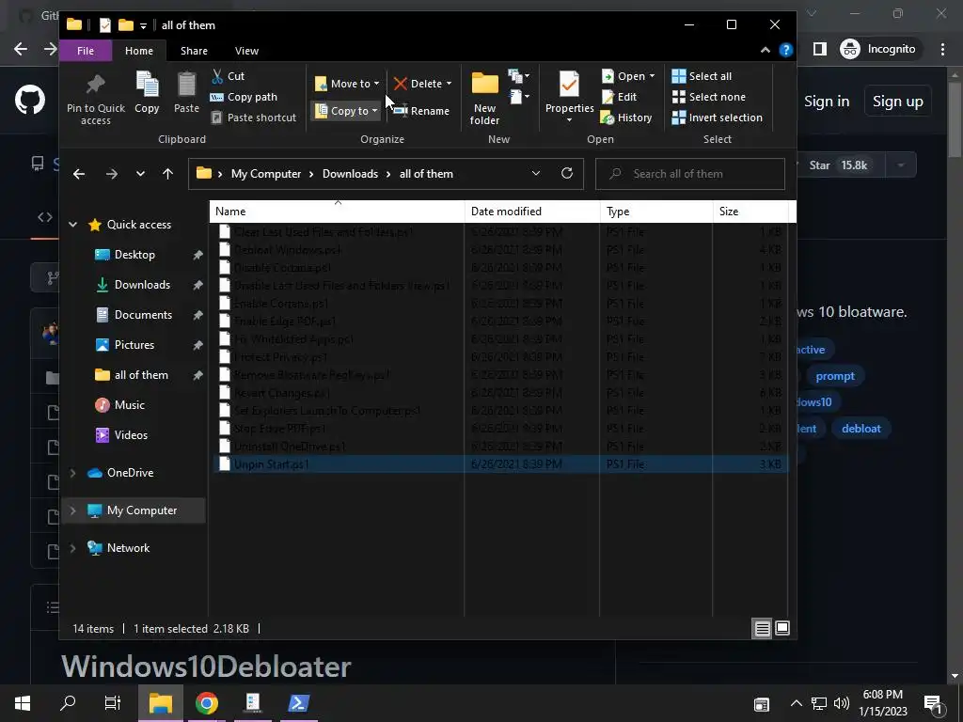Select Desktop in Quick access

pyautogui.click(x=134, y=255)
